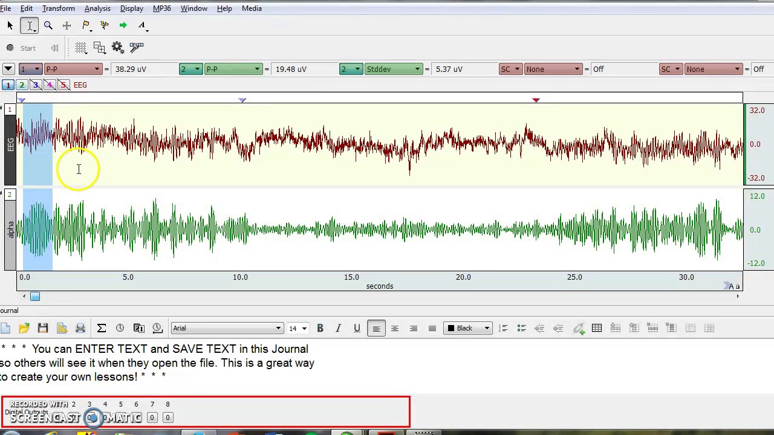Select the alpha channel 2 label

10,230
